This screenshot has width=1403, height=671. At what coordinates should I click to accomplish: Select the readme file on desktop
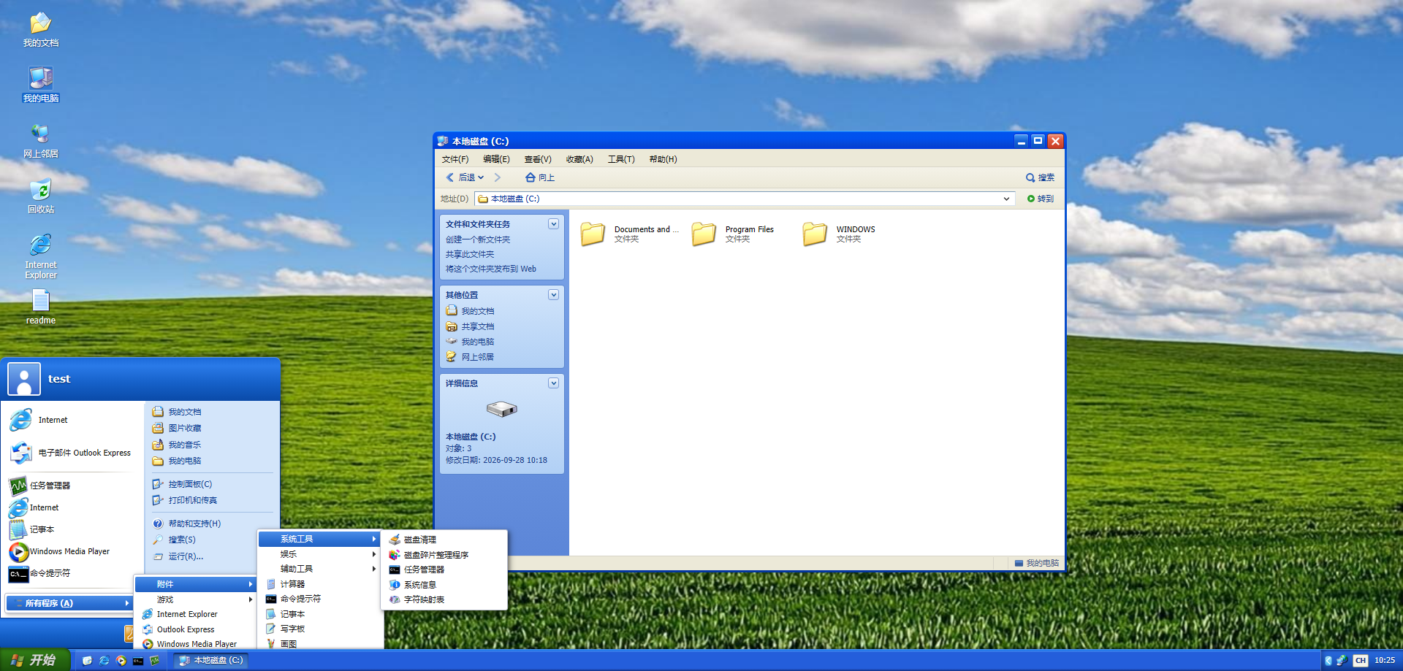click(41, 307)
